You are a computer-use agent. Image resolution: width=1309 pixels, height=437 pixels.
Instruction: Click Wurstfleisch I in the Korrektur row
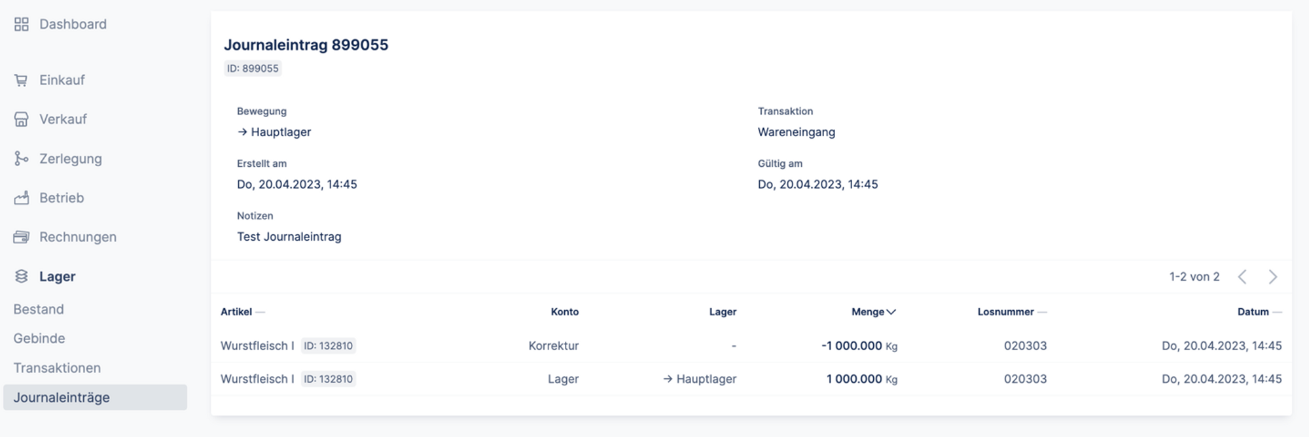(257, 345)
